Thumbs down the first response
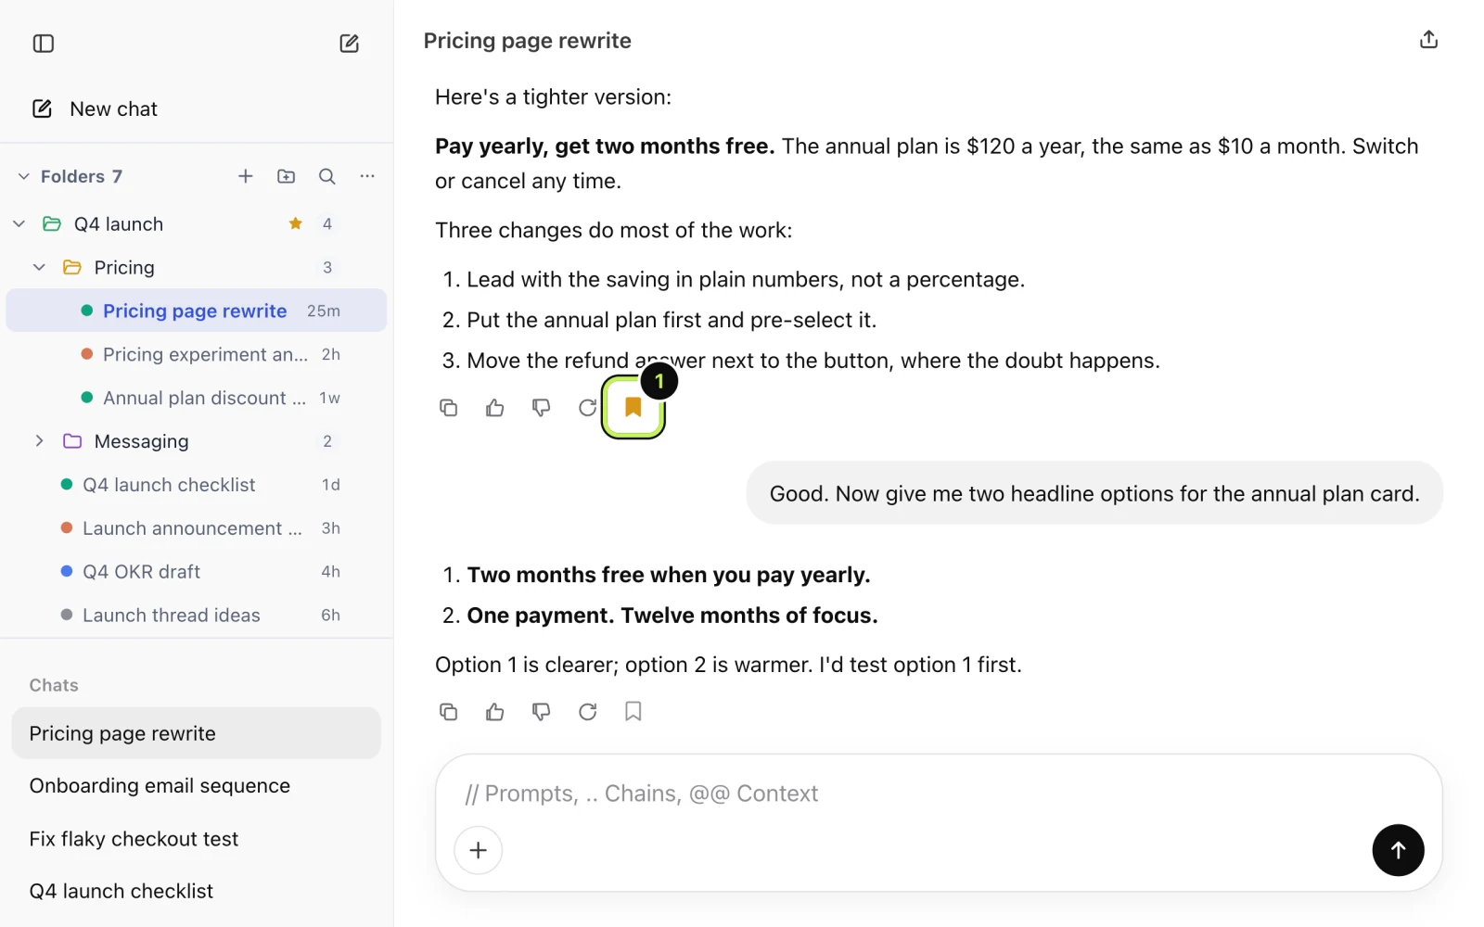Viewport: 1484px width, 927px height. [542, 408]
